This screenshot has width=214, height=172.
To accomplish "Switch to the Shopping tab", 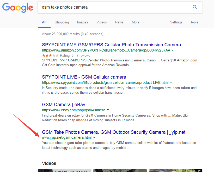I will click(62, 22).
